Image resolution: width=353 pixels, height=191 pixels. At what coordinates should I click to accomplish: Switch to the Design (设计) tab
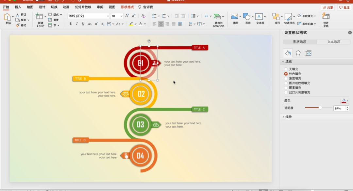[x=42, y=7]
